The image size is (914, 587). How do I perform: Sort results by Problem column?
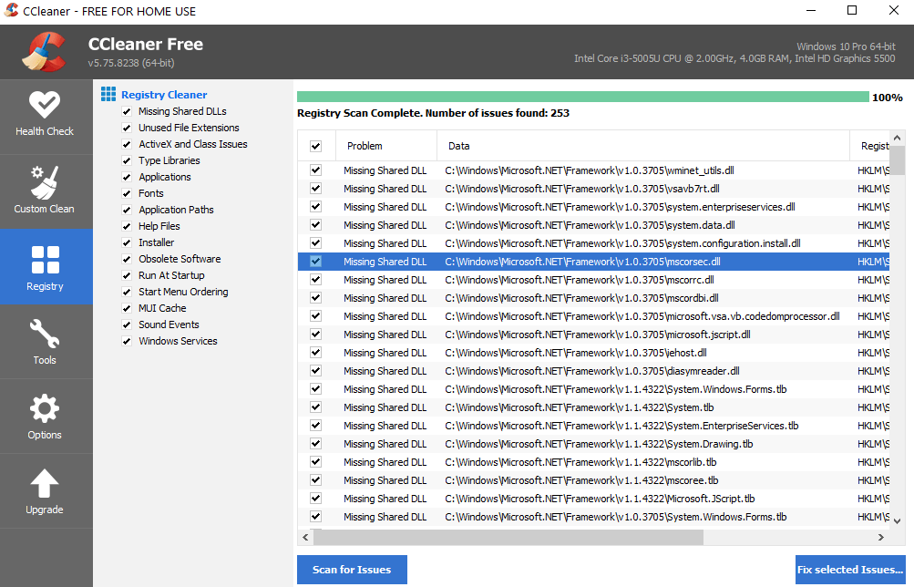point(385,146)
